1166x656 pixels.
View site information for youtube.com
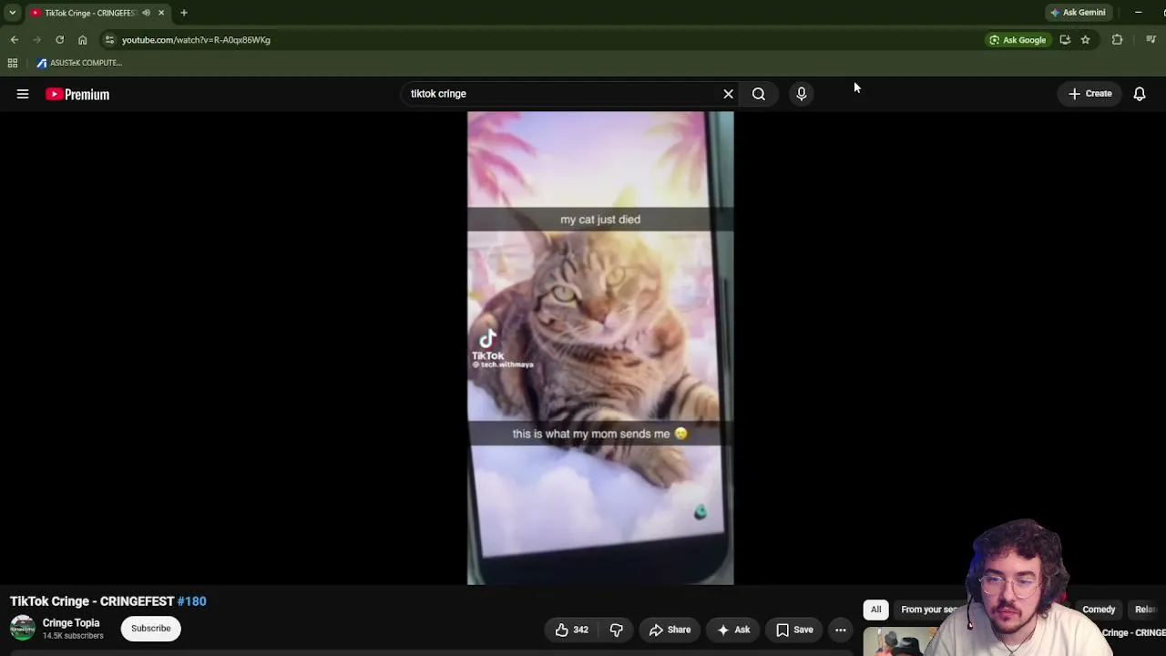109,40
